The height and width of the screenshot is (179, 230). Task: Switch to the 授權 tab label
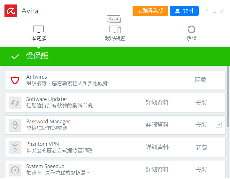point(191,38)
